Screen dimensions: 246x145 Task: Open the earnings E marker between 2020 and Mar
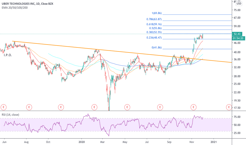(x=94, y=107)
